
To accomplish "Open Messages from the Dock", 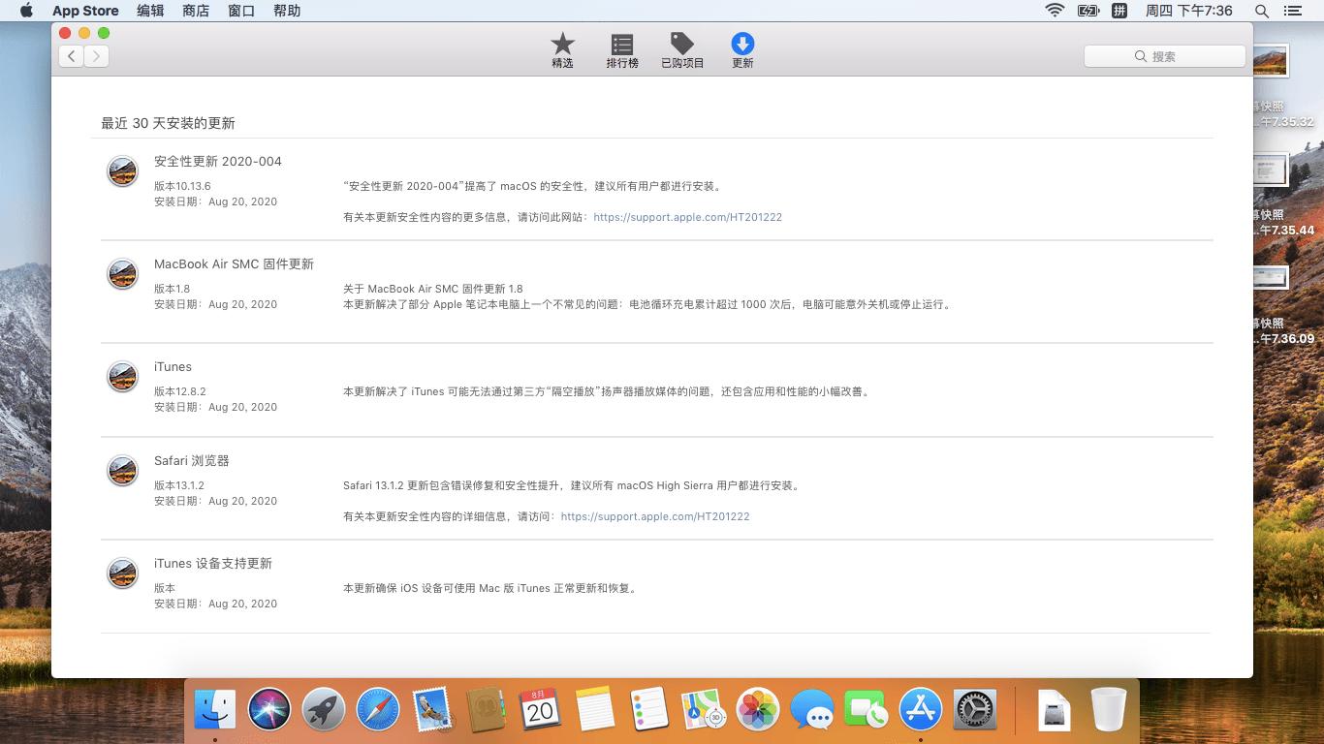I will pyautogui.click(x=811, y=709).
